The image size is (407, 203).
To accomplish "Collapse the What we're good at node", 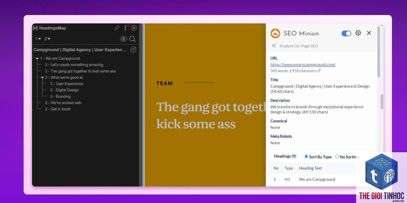I will [42, 78].
